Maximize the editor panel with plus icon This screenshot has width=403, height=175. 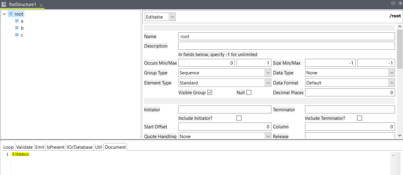(x=400, y=3)
